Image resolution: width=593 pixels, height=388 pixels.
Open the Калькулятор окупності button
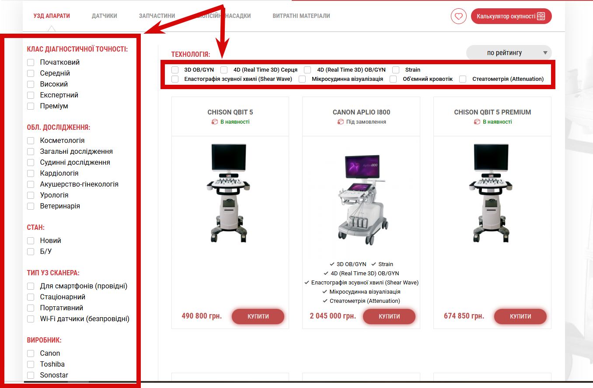point(511,16)
